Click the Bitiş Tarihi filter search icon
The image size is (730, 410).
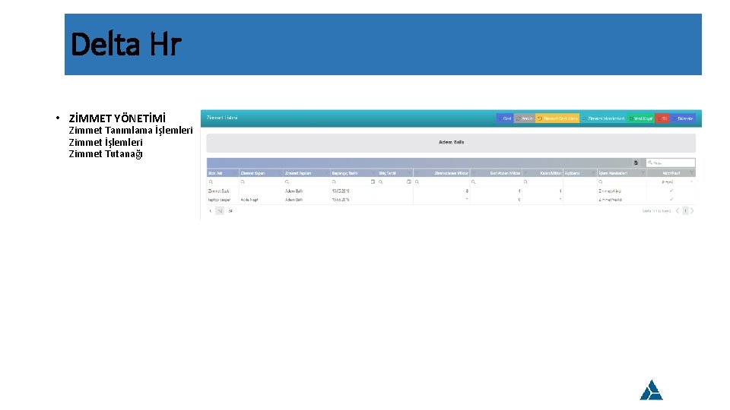[x=380, y=181]
